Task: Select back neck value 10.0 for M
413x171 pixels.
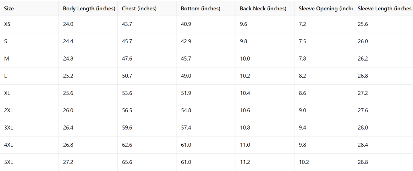Action: tap(245, 59)
